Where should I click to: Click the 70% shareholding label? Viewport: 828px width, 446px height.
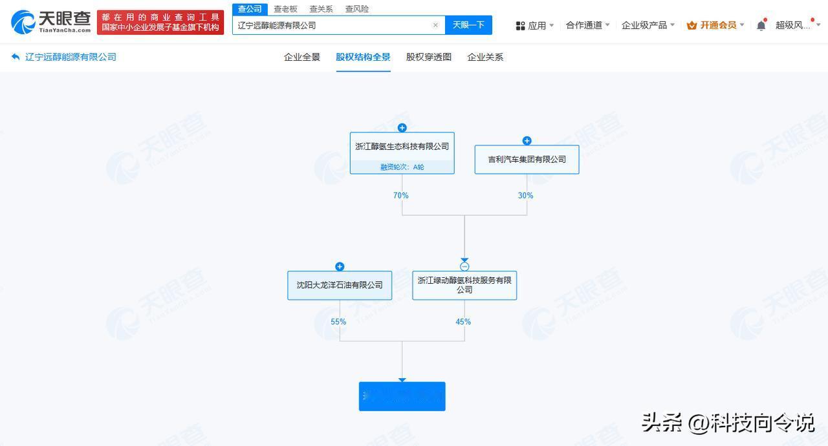pyautogui.click(x=400, y=195)
